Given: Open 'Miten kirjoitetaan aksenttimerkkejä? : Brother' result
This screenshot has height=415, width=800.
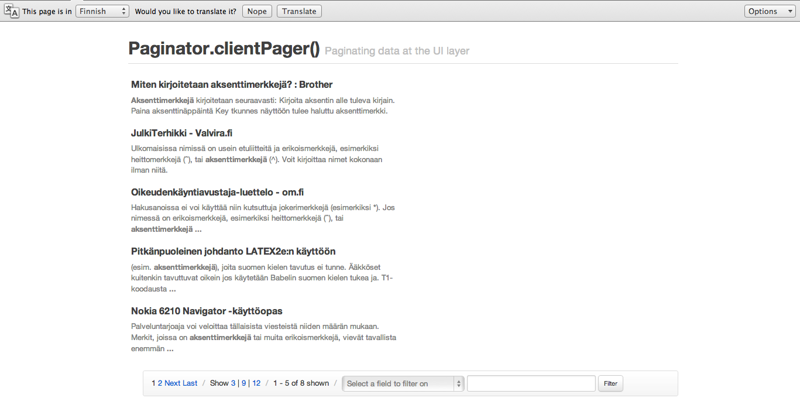Looking at the screenshot, I should point(231,84).
